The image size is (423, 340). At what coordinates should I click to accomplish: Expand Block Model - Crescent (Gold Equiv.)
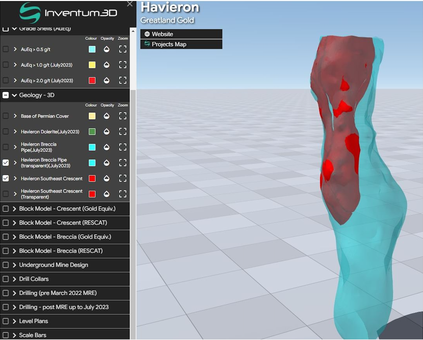point(14,209)
